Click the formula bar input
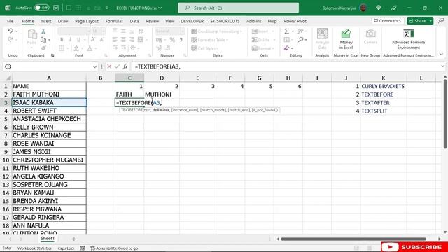Screen dimensions: 448x252 point(286,66)
